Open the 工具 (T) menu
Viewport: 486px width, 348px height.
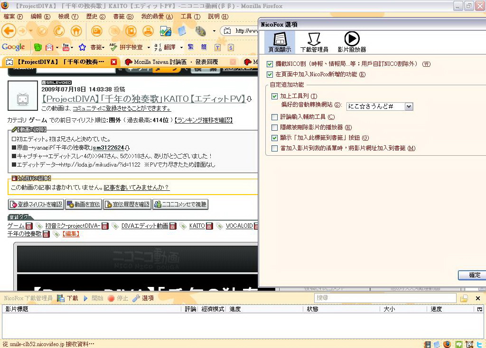click(x=190, y=17)
